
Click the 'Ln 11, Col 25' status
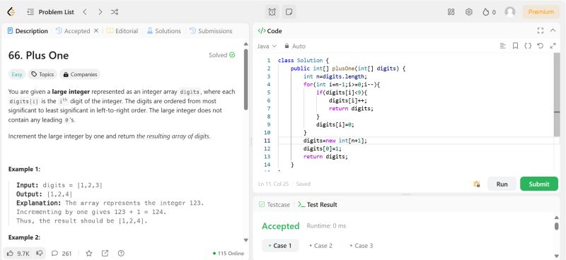(x=273, y=184)
